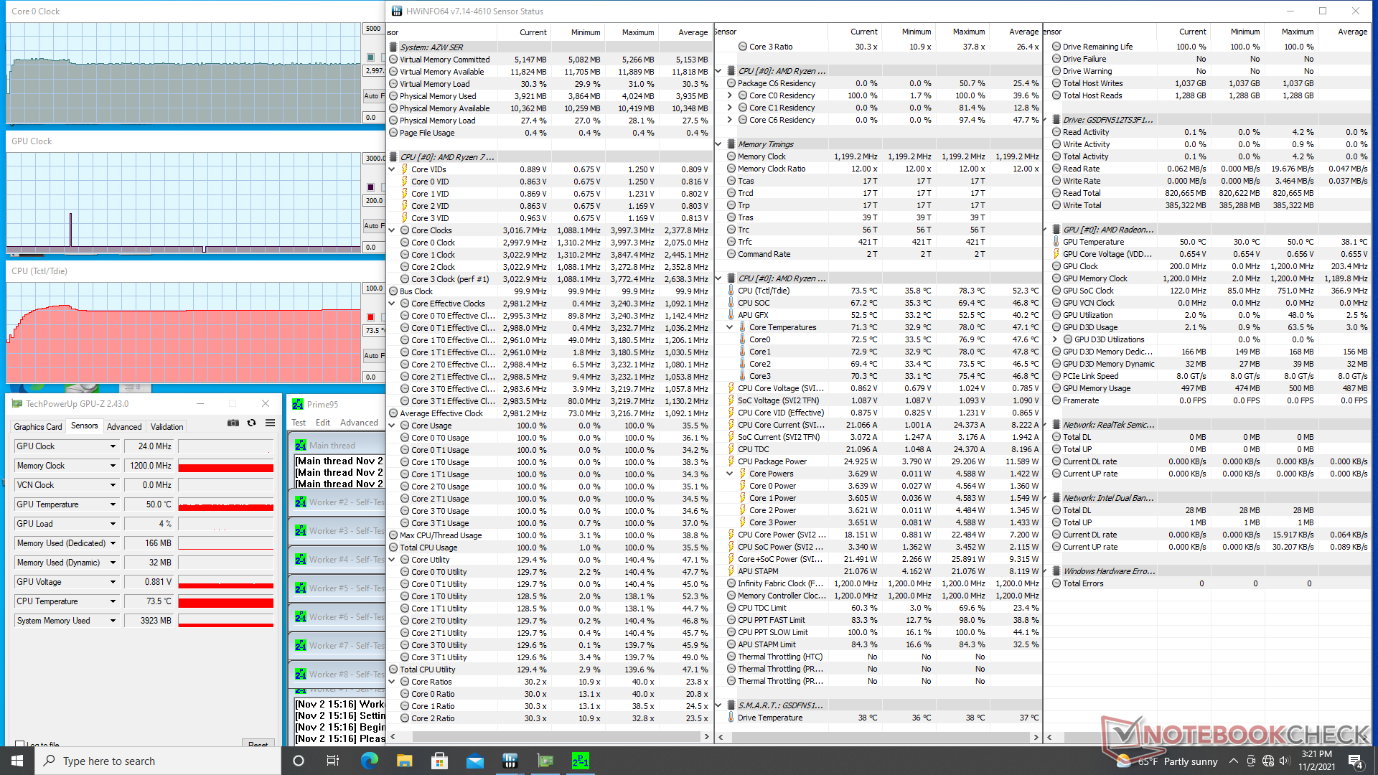Click the HWiNFO64 taskbar icon
1378x775 pixels.
point(510,761)
